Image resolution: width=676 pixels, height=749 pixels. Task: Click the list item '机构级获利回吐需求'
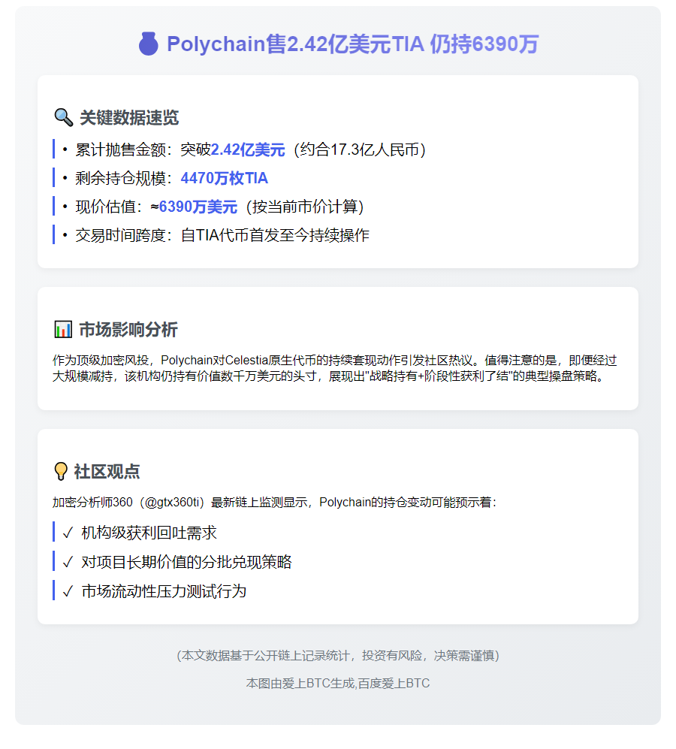[x=149, y=533]
